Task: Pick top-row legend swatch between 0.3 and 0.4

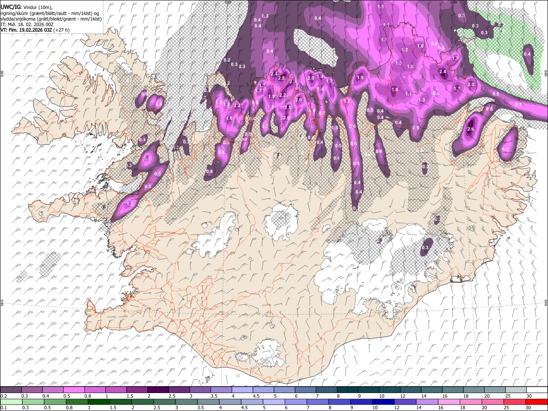Action: click(x=32, y=390)
